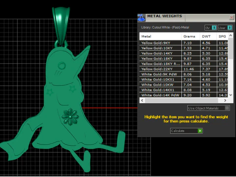
Task: Close the Metal Weights panel
Action: [x=232, y=17]
